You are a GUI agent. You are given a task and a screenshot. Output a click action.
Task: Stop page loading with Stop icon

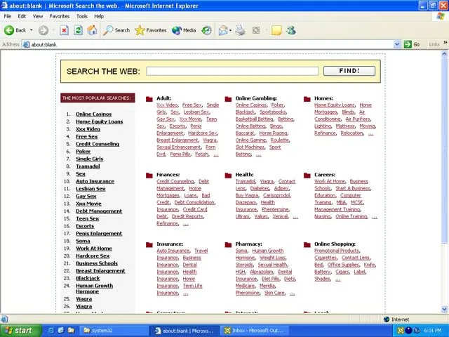coord(64,30)
